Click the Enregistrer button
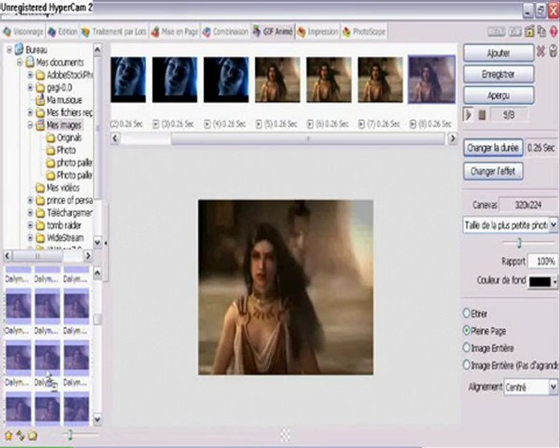Image resolution: width=560 pixels, height=448 pixels. click(498, 74)
